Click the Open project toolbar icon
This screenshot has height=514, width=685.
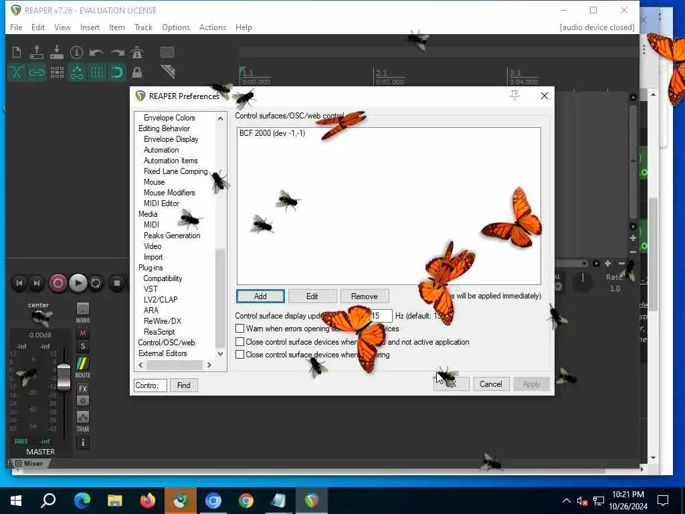point(37,52)
